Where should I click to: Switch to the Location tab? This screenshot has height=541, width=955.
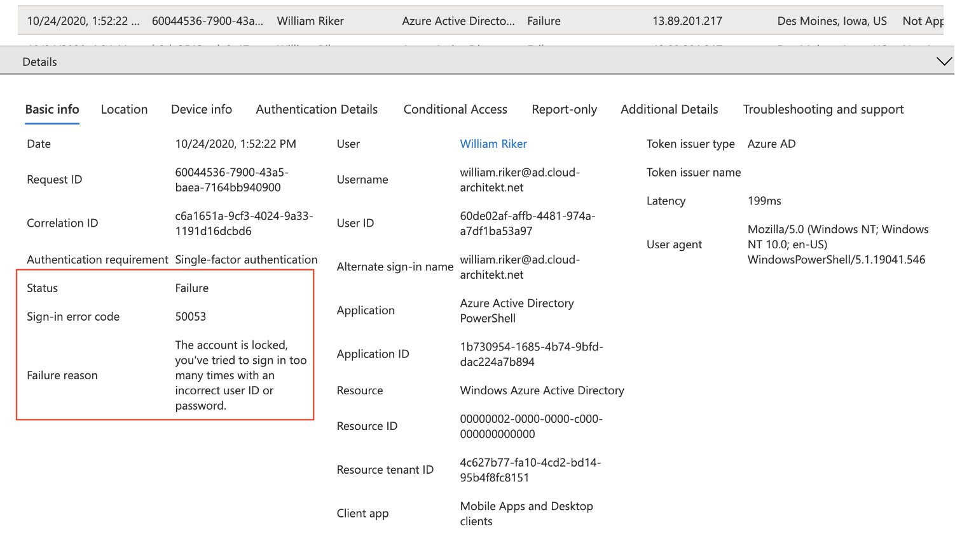124,109
